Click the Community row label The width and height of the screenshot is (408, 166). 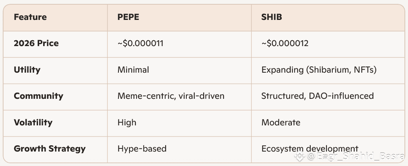[38, 96]
